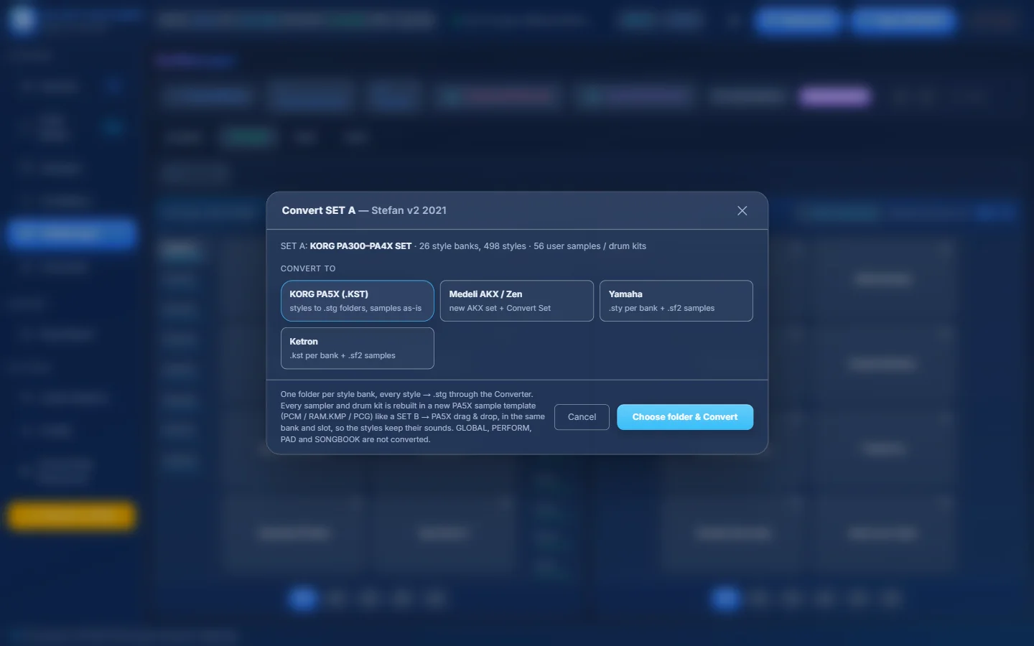Viewport: 1034px width, 646px height.
Task: Click the "KORG PA300-PA4X SET" text
Action: point(360,246)
